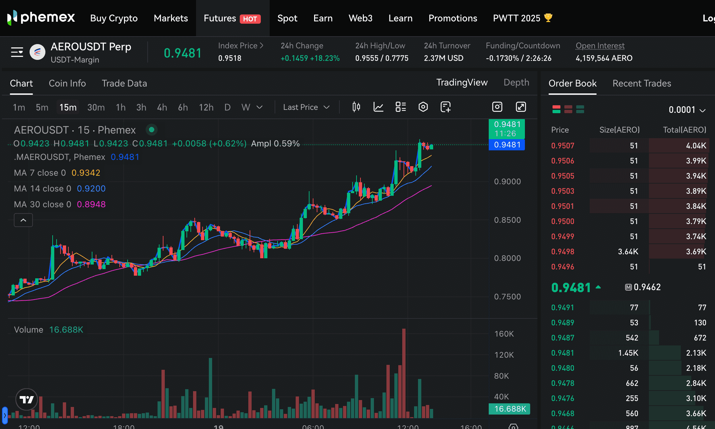
Task: Select the 4h timeframe
Action: 162,107
